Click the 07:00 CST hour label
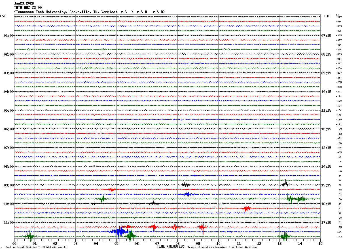The height and width of the screenshot is (251, 343). pos(9,148)
